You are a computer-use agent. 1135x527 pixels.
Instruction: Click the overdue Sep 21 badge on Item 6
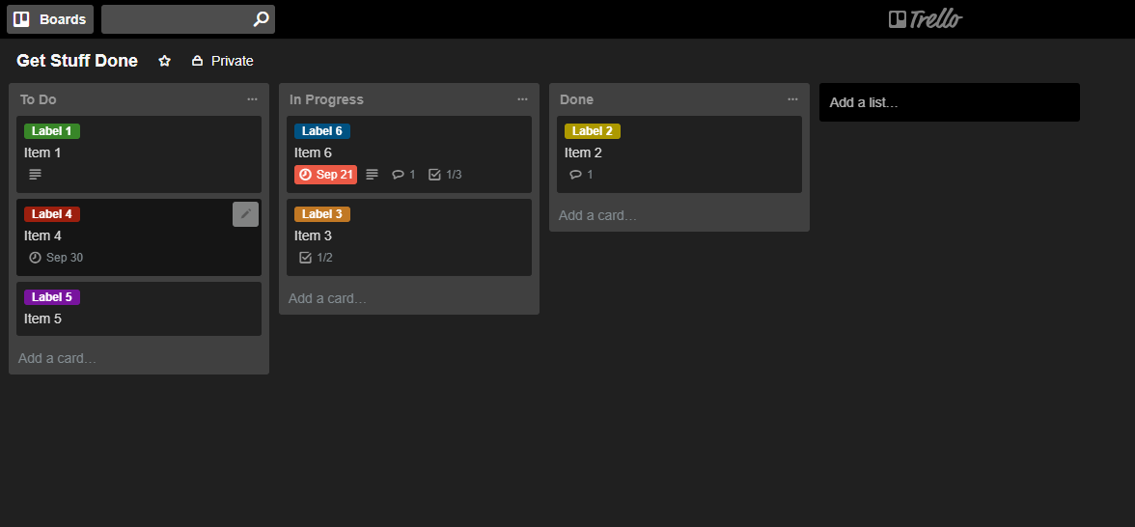click(326, 175)
